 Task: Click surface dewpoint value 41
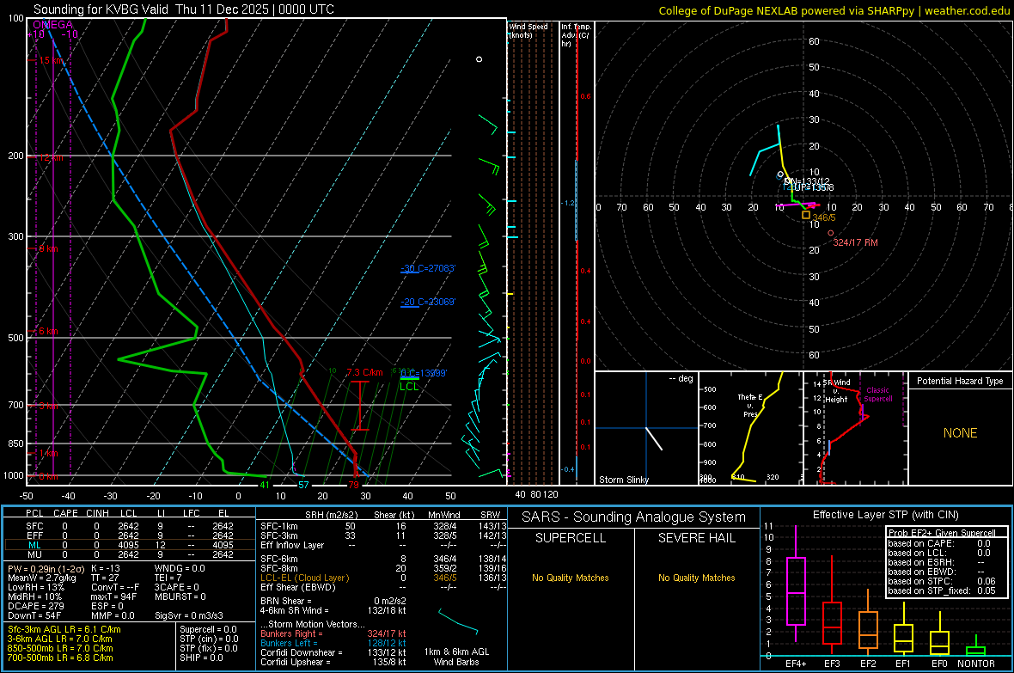(265, 485)
